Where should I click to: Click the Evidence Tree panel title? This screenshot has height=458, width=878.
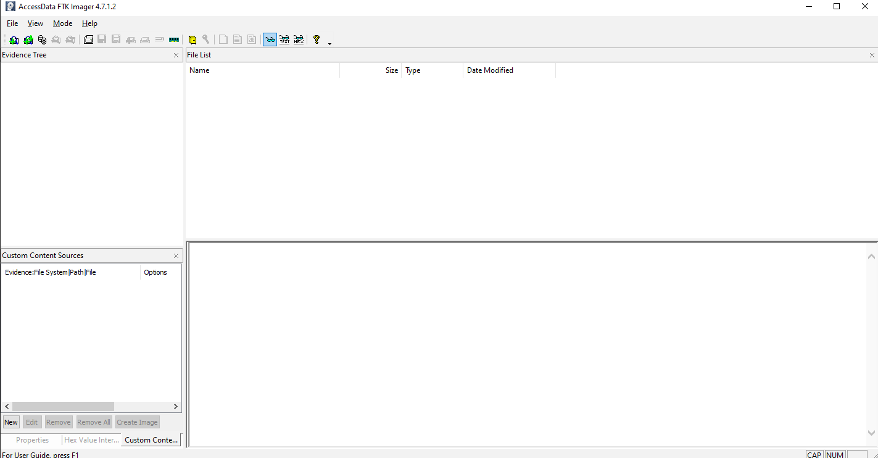[24, 55]
